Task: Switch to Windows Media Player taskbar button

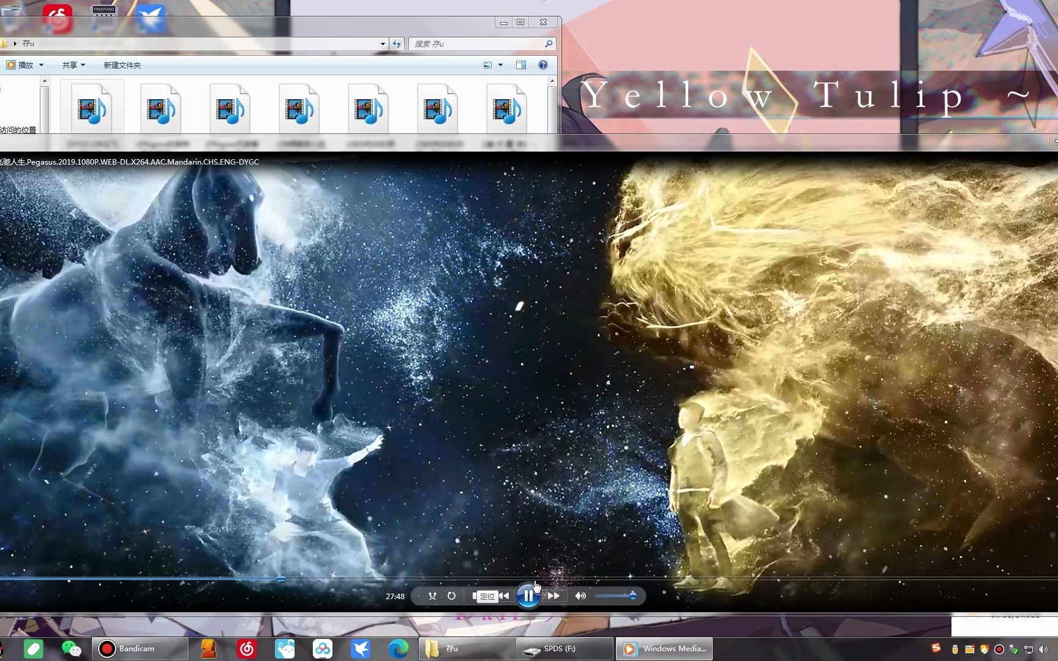Action: [664, 649]
